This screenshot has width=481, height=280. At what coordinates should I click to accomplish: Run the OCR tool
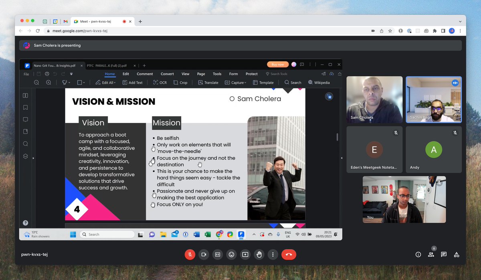click(x=160, y=83)
